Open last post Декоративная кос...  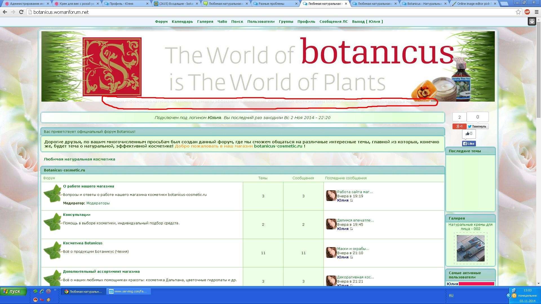[x=355, y=277]
